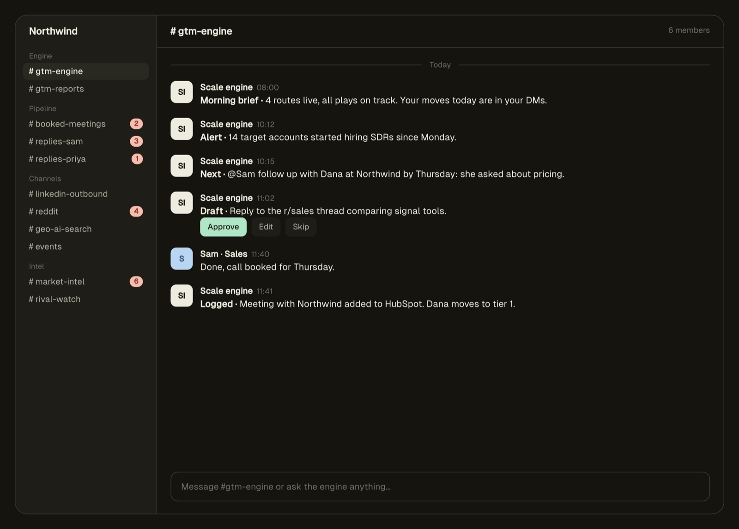Click the 08:00 timestamp on Morning brief
Image resolution: width=739 pixels, height=529 pixels.
coord(267,88)
